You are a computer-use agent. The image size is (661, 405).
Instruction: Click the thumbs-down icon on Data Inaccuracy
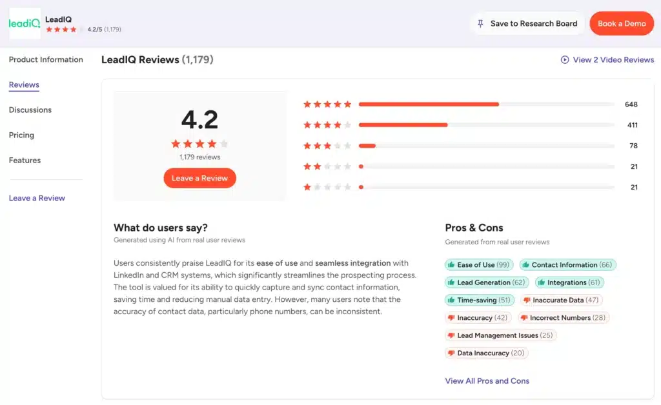(x=451, y=353)
